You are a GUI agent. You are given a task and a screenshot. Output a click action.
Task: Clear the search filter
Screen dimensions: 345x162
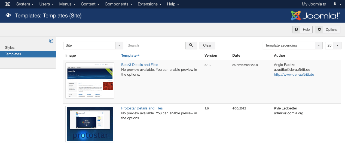click(207, 45)
